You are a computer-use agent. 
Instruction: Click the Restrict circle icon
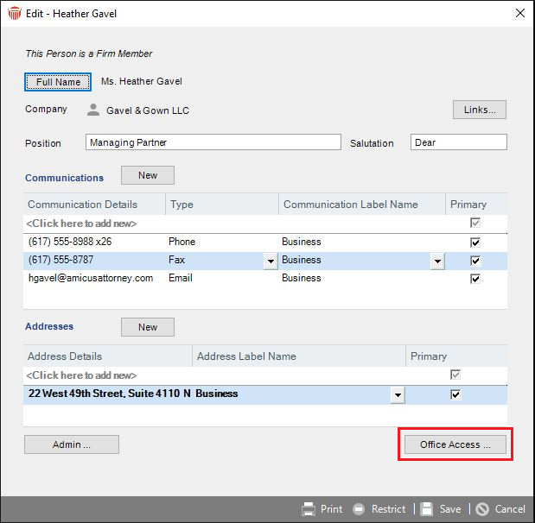click(359, 509)
